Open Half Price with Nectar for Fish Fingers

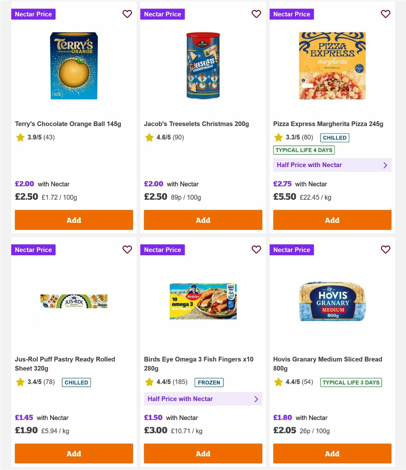203,399
